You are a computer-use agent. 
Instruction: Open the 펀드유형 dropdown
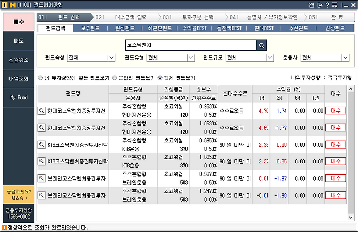(x=171, y=58)
